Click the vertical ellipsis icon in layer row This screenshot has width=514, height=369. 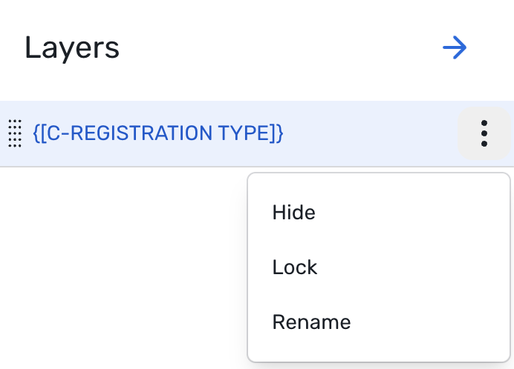point(484,133)
